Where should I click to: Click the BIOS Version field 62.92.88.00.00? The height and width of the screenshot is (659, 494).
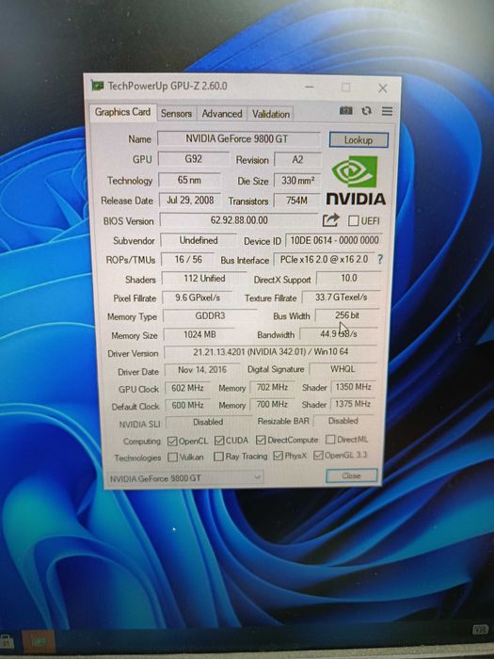pos(239,220)
